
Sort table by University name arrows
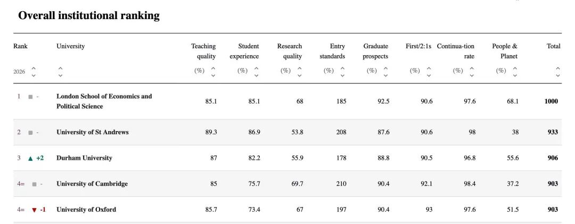pos(60,72)
